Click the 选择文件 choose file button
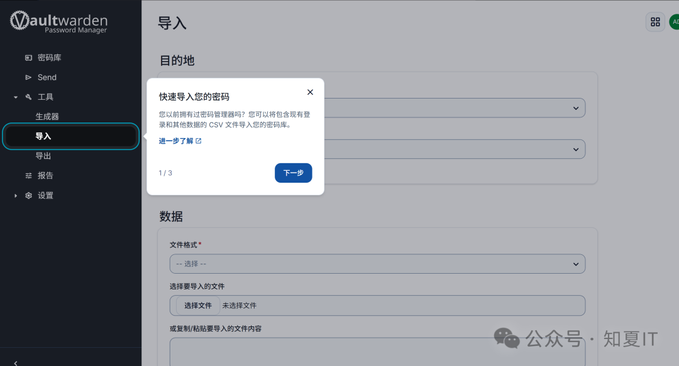679x366 pixels. click(x=198, y=306)
